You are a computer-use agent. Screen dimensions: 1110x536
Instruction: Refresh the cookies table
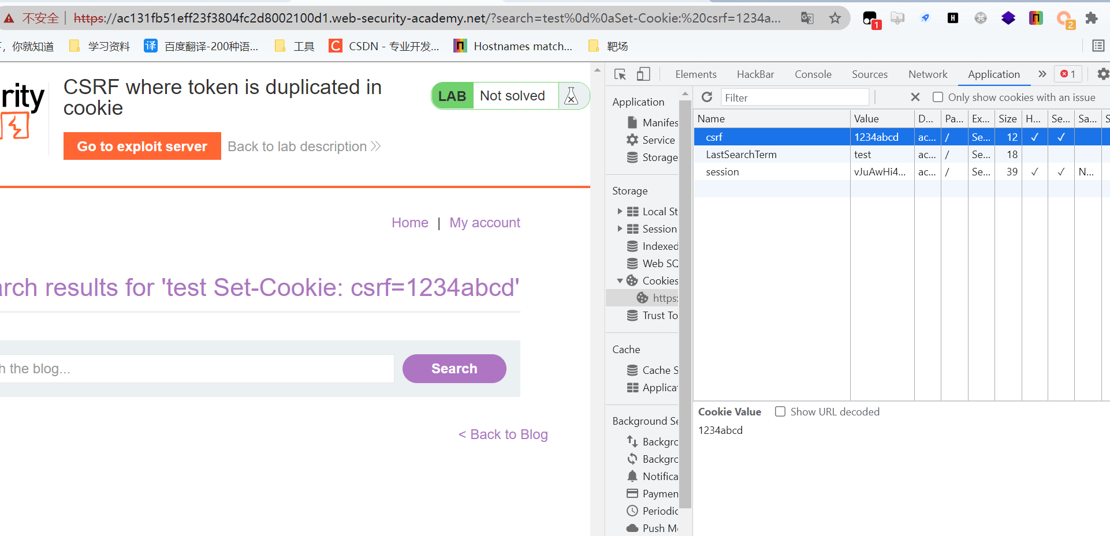pos(707,97)
